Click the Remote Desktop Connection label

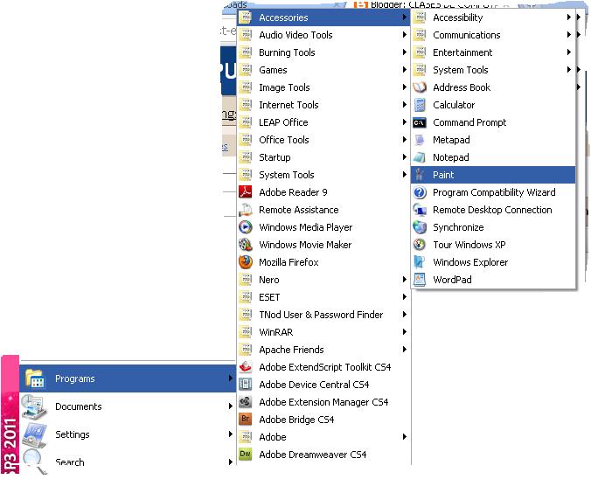click(492, 210)
